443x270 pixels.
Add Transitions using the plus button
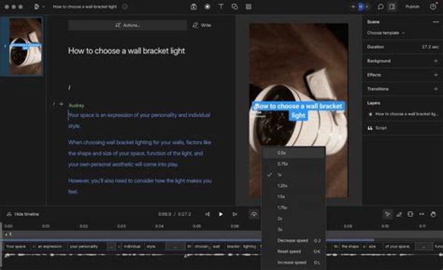(x=436, y=89)
